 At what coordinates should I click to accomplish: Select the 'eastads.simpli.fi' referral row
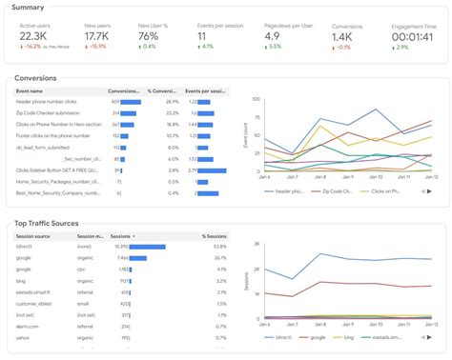(x=121, y=292)
